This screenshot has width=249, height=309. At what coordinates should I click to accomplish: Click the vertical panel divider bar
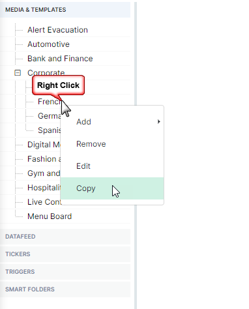[x=136, y=154]
